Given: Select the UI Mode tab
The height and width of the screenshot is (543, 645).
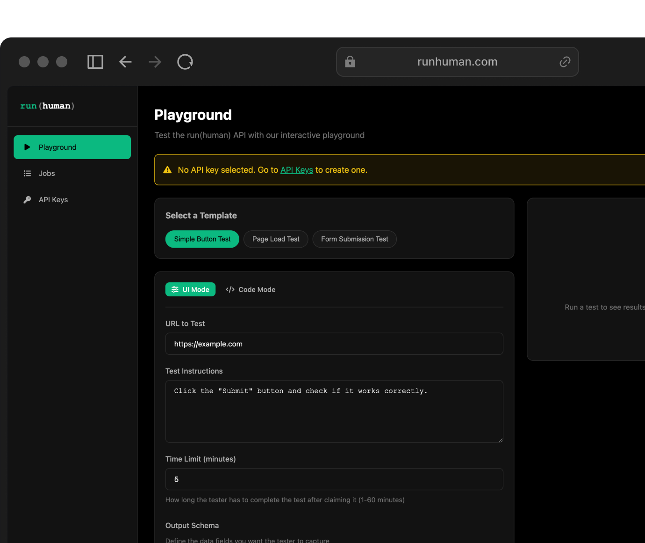Looking at the screenshot, I should (190, 290).
